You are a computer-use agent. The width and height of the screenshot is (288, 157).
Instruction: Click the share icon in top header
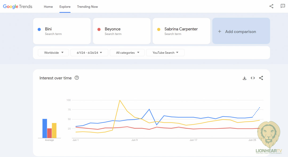271,6
